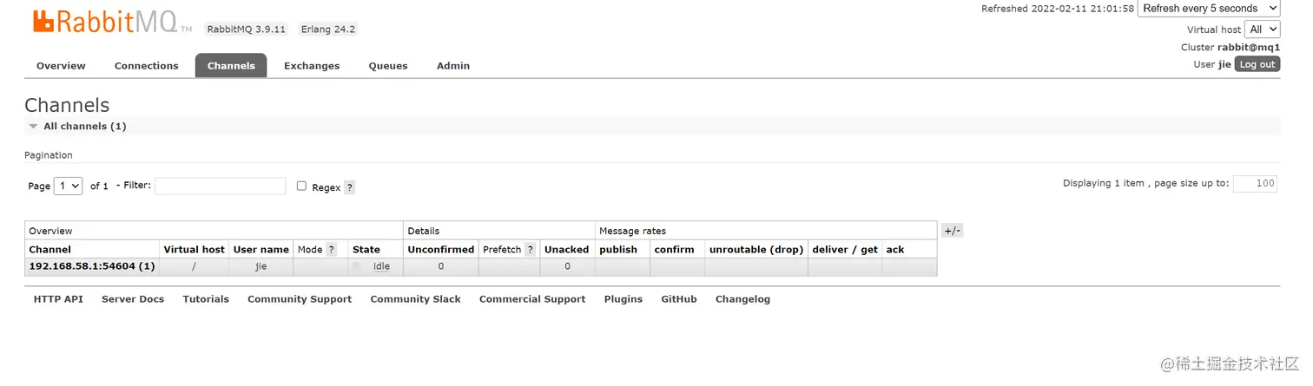Click the Cluster rabbit@mq1 label
Image resolution: width=1313 pixels, height=386 pixels.
click(1231, 48)
